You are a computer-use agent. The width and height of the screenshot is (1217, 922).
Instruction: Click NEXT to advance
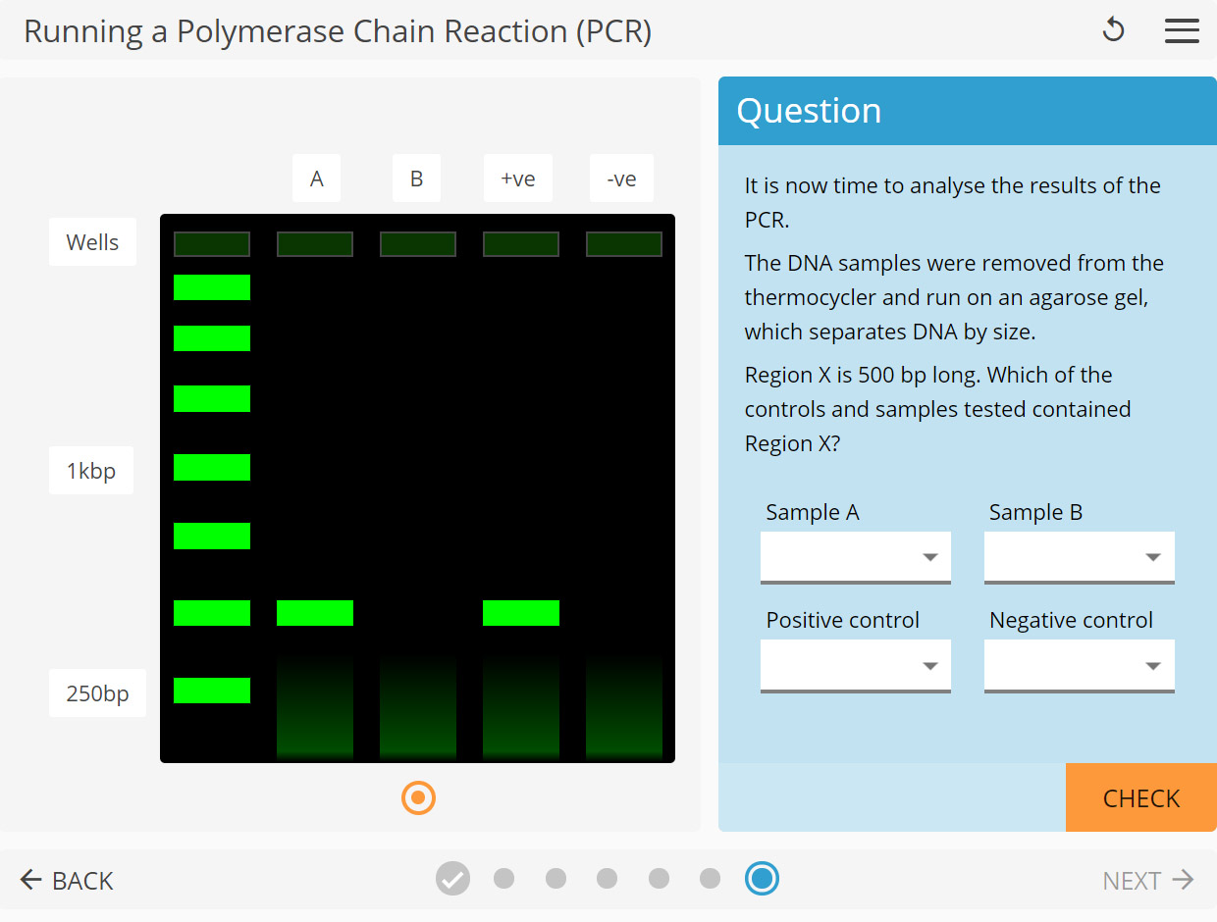[x=1148, y=880]
